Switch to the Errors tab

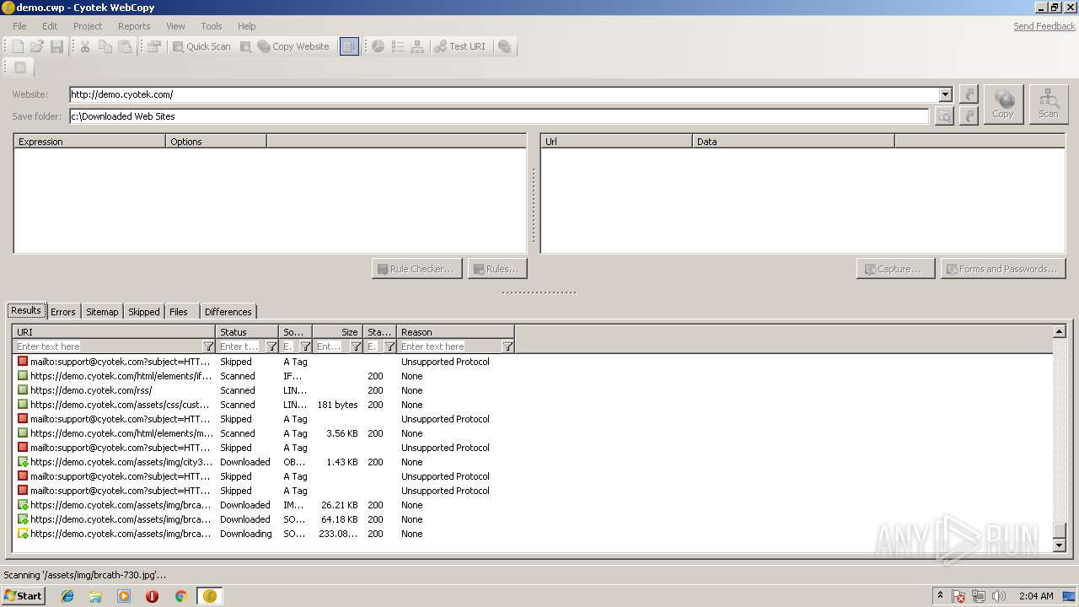coord(63,312)
